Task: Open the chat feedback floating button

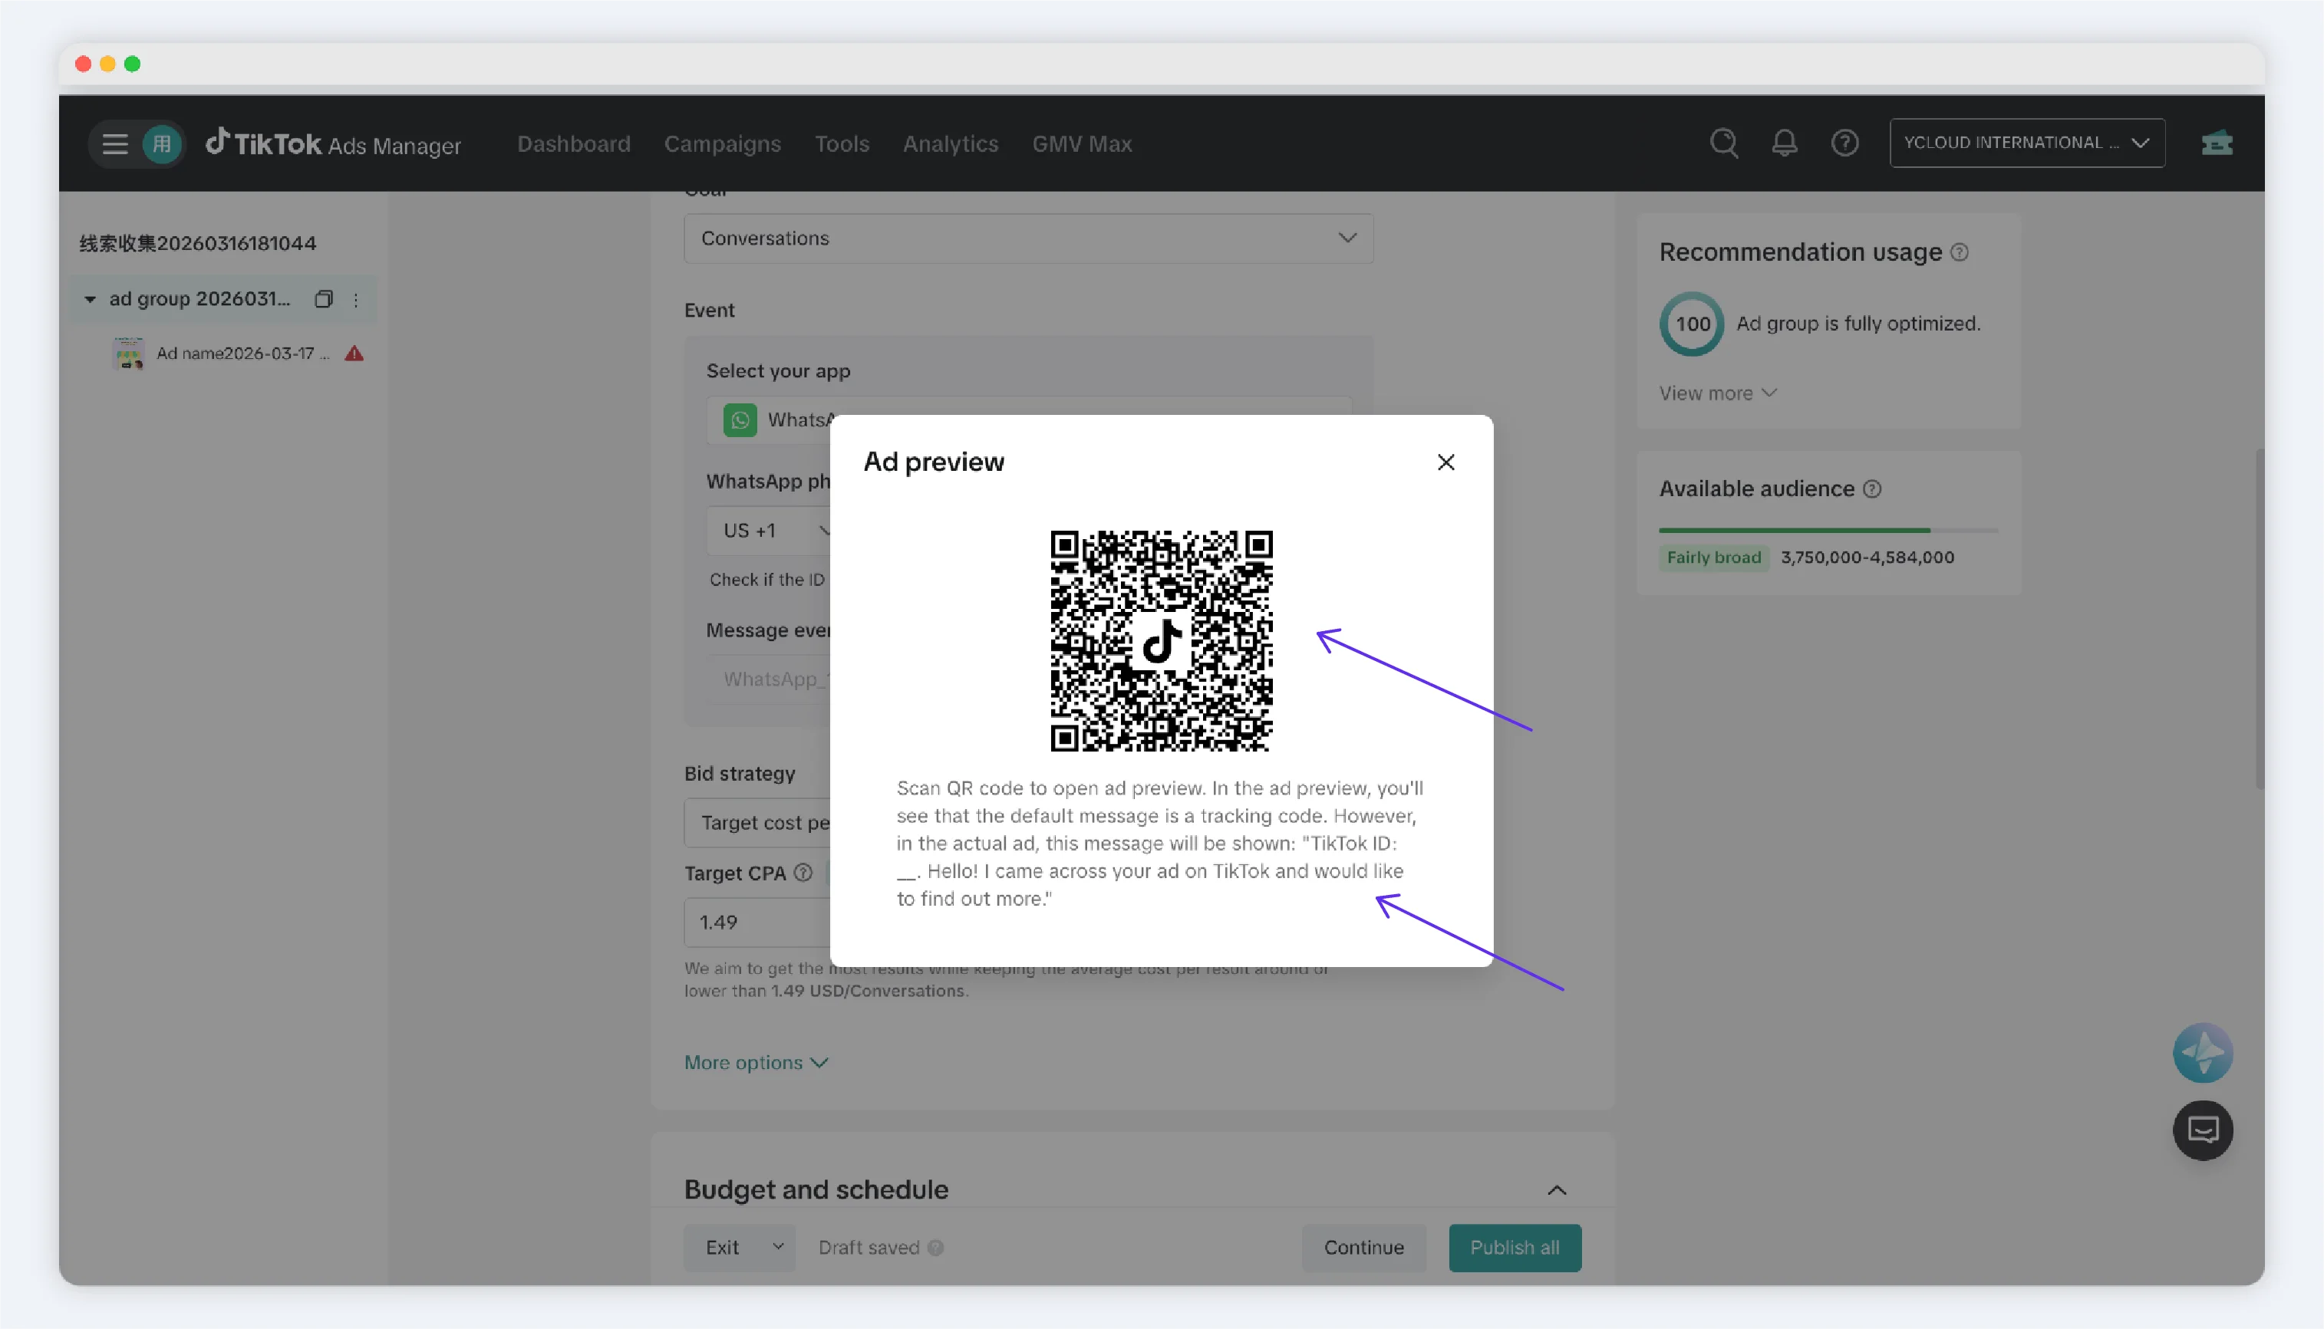Action: pos(2202,1130)
